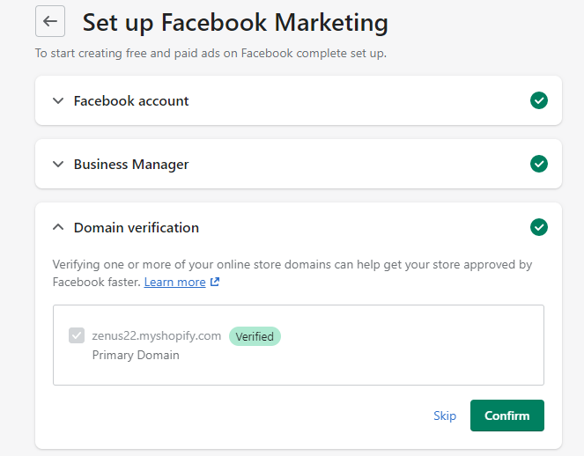584x456 pixels.
Task: Click the Facebook account green checkmark icon
Action: point(539,100)
